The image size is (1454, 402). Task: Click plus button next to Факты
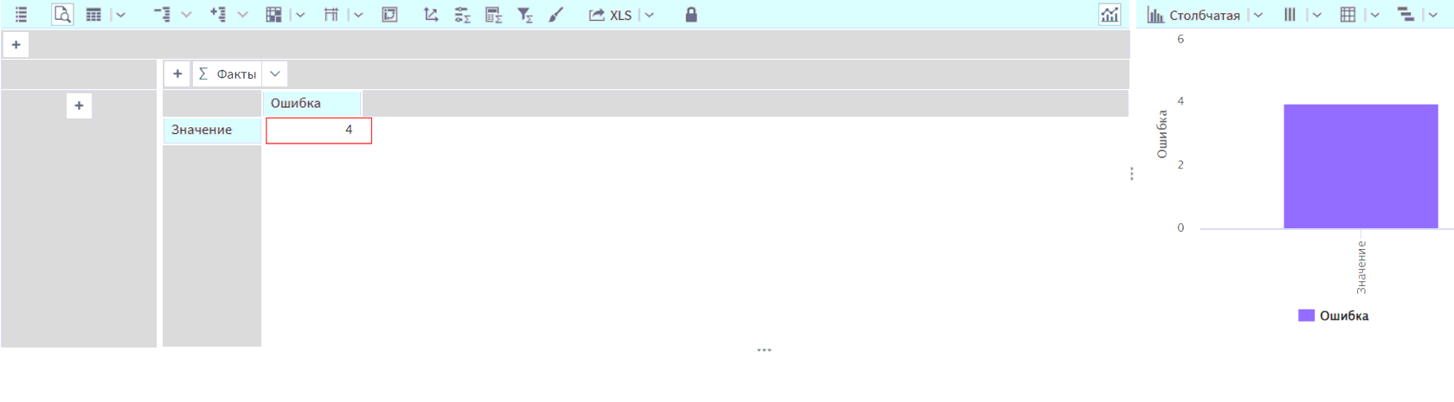tap(177, 74)
